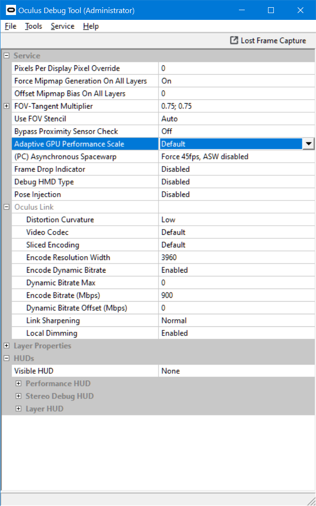Expand the Stereo Debug HUD group
The width and height of the screenshot is (316, 506).
18,396
